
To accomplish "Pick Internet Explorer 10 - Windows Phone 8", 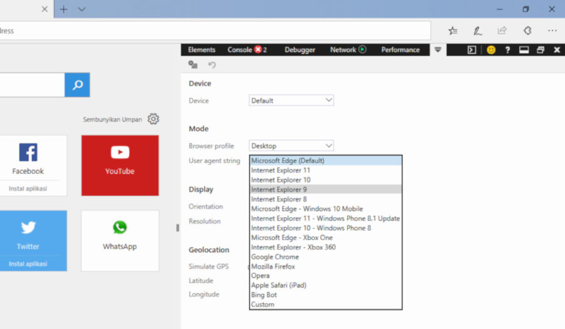I will coord(326,228).
